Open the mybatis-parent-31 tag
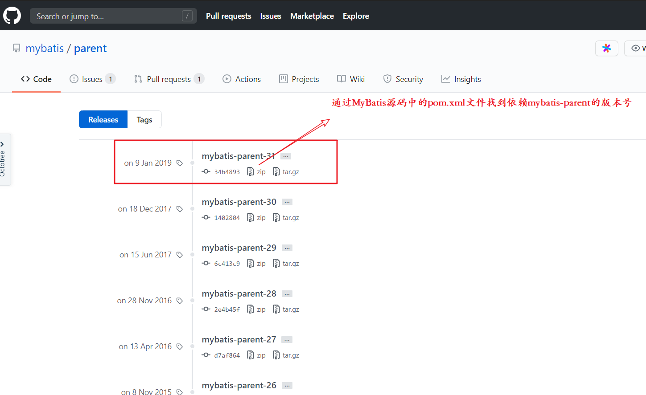The height and width of the screenshot is (395, 646). pyautogui.click(x=239, y=156)
